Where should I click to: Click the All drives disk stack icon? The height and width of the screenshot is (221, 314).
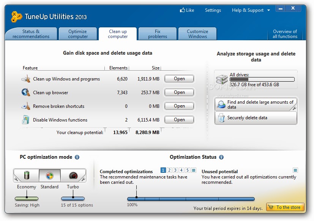tap(222, 79)
